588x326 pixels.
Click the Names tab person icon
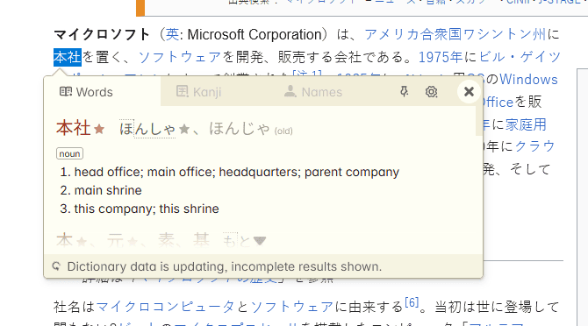click(290, 92)
